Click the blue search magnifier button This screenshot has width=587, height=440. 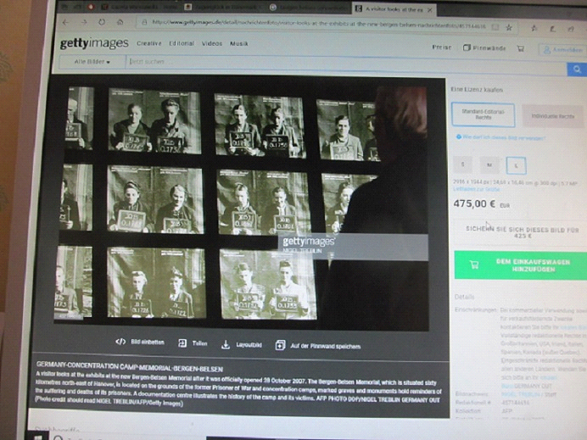point(577,70)
